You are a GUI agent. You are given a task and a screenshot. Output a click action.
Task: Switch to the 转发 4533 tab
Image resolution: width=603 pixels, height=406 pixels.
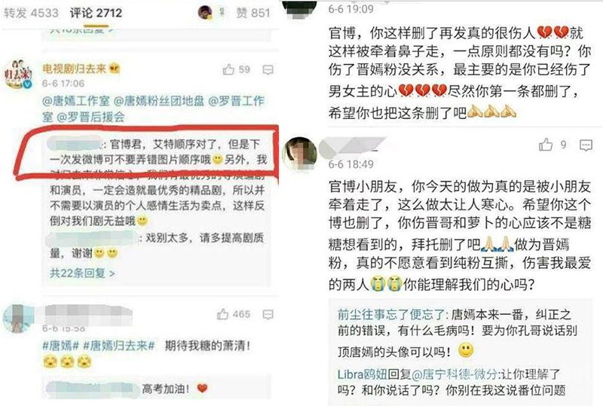31,13
